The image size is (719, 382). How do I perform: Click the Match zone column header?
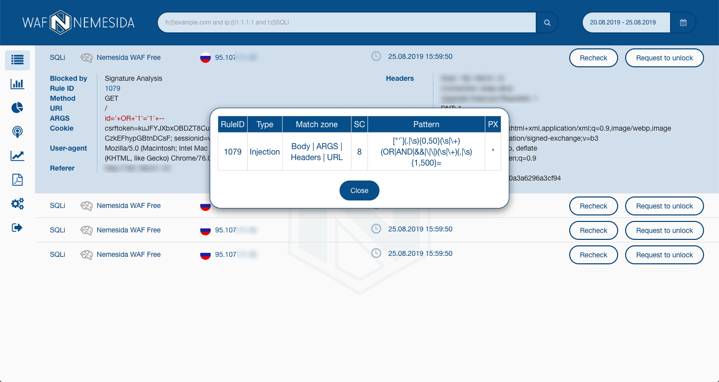coord(317,124)
